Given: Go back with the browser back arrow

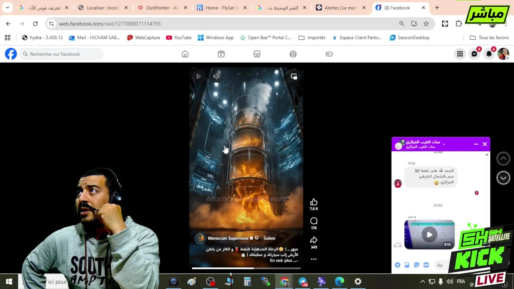Looking at the screenshot, I should click(8, 24).
